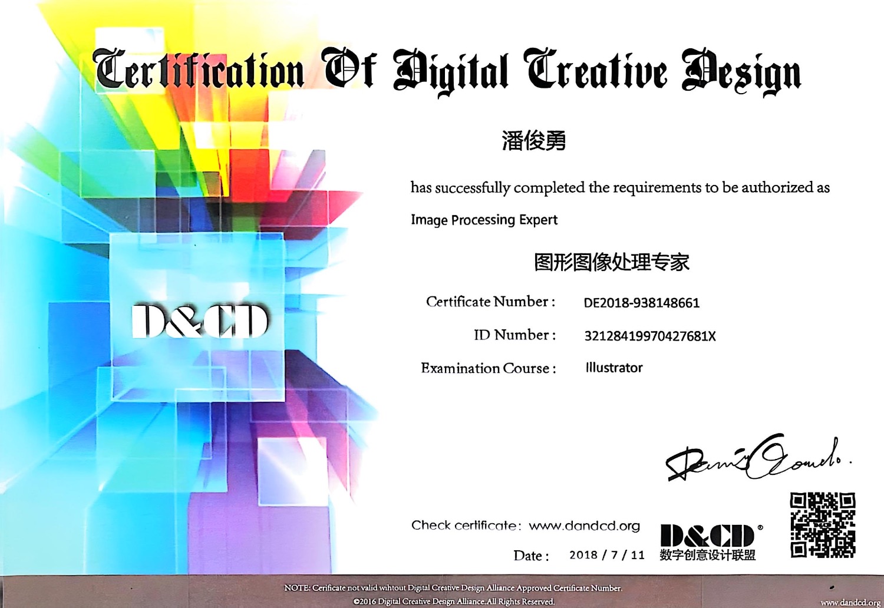Select the ID number value ending in 681X
The width and height of the screenshot is (884, 608).
(x=649, y=336)
